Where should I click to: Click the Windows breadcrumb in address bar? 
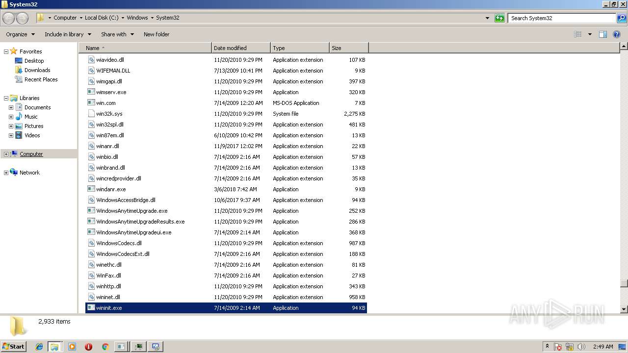[137, 18]
